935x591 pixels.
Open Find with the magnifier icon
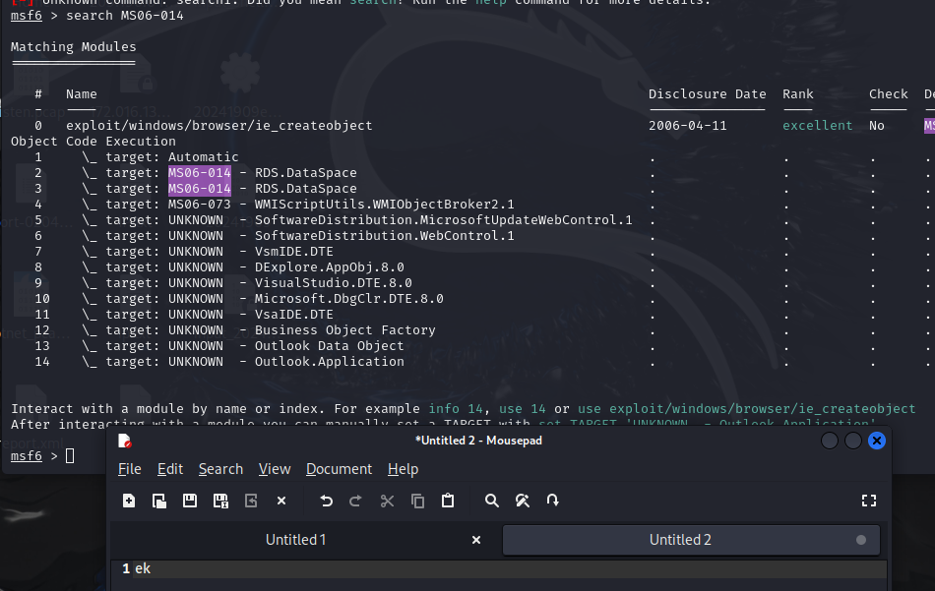click(x=491, y=502)
